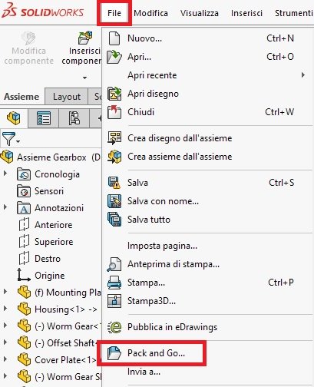Open the Inserisci componenti dropdown arrow

click(x=84, y=78)
